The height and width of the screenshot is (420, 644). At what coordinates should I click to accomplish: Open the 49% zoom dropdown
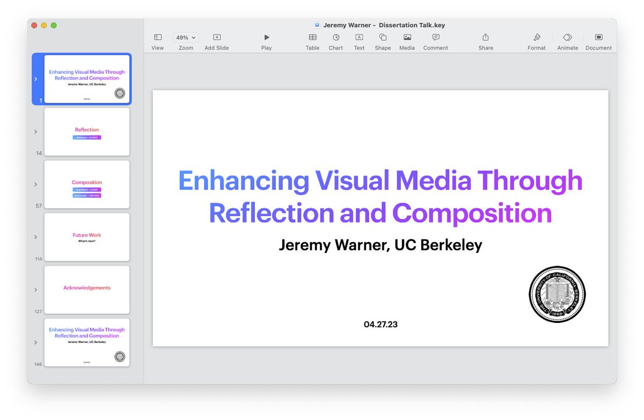point(186,38)
